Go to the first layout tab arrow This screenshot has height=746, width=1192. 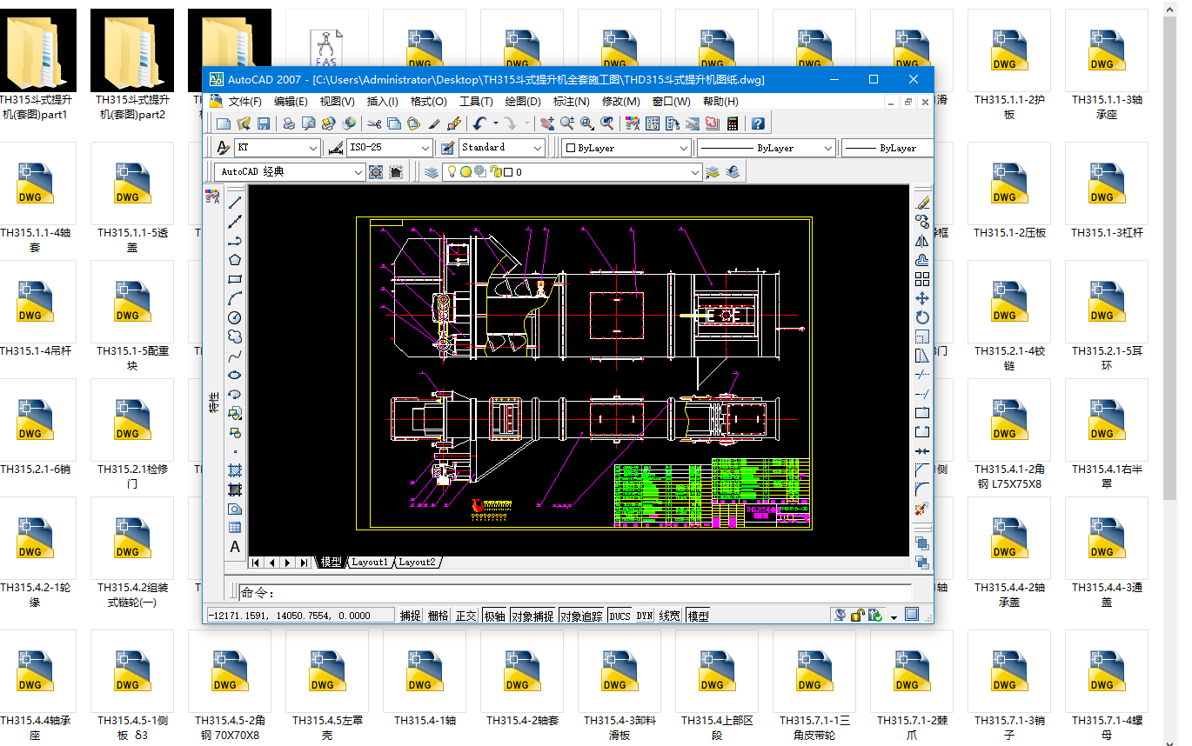257,563
